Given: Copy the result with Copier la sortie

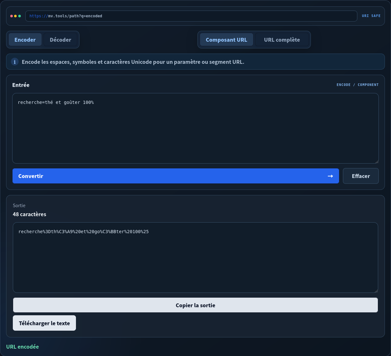Looking at the screenshot, I should click(195, 305).
